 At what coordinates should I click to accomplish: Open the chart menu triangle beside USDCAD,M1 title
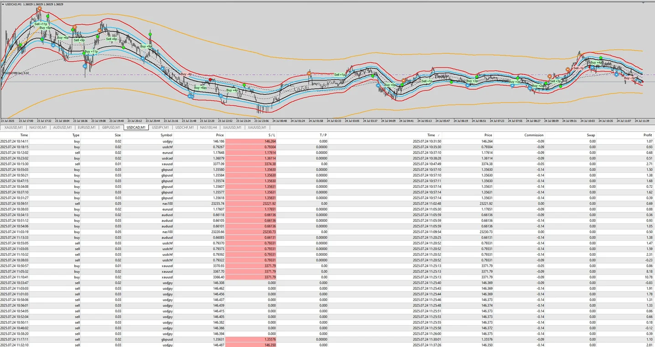click(x=2, y=4)
